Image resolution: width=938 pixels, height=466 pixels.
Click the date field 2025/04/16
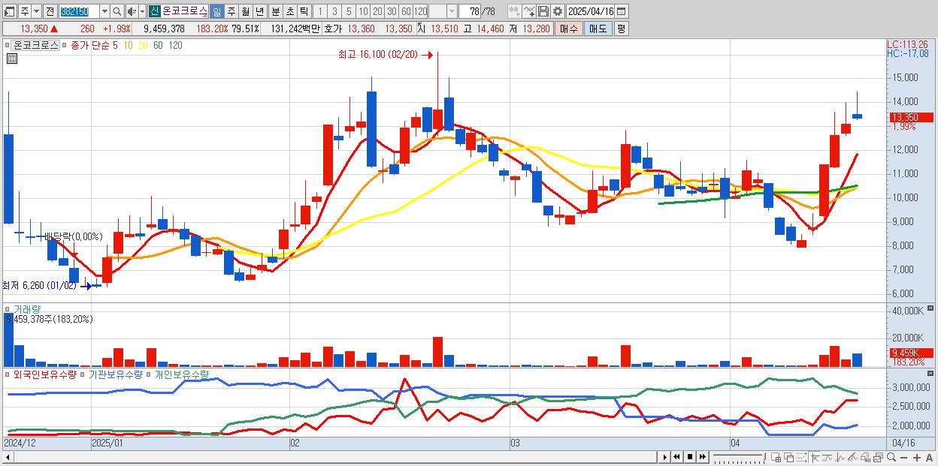[591, 11]
